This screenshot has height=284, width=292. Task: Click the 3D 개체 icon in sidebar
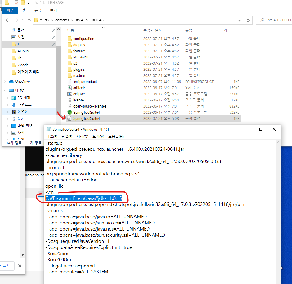point(14,98)
